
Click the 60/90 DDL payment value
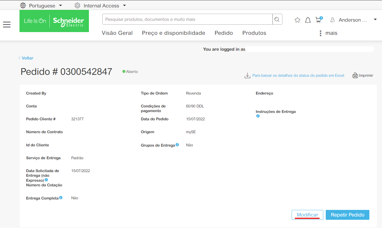[195, 106]
